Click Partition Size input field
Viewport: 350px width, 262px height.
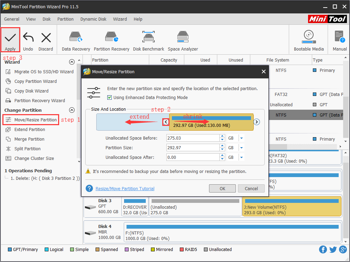[x=193, y=148]
